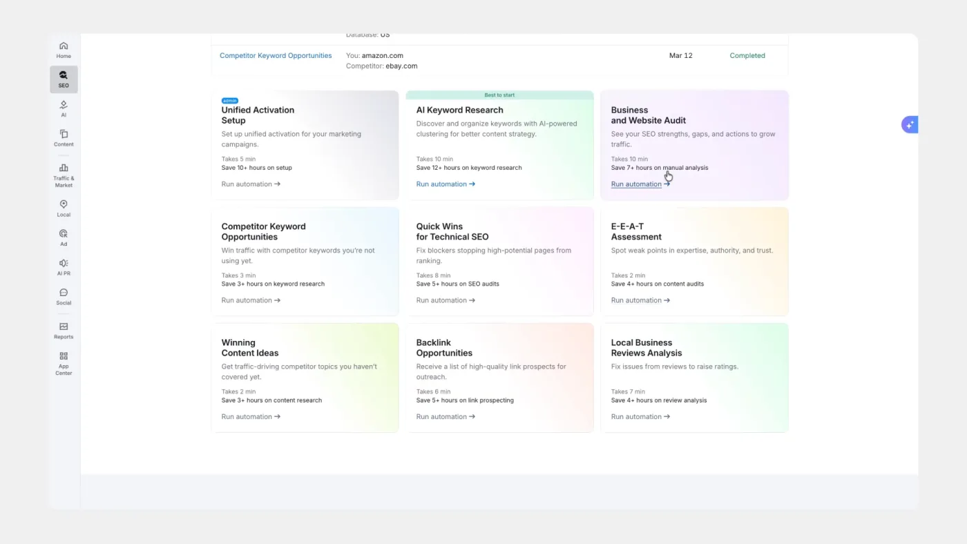The height and width of the screenshot is (544, 967).
Task: Open Competitor Keyword Opportunities report link
Action: (x=276, y=55)
